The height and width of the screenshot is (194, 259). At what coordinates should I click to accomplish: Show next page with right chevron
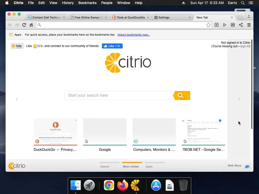239,99
